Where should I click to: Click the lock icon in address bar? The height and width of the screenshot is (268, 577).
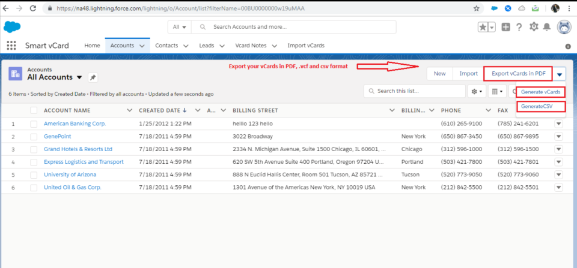pyautogui.click(x=50, y=8)
